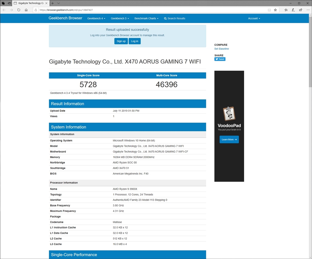Image resolution: width=312 pixels, height=259 pixels.
Task: Open a new browser tab
Action: point(52,3)
